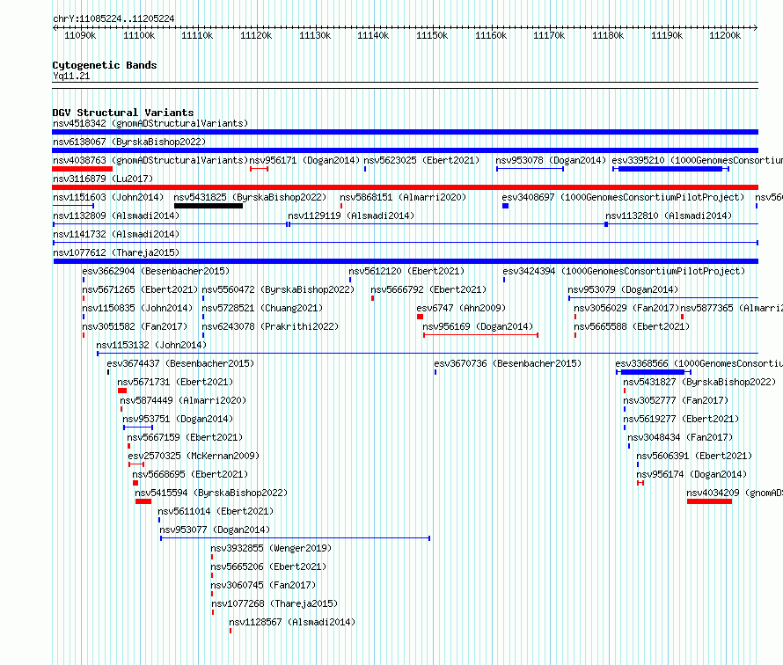Open nsv6138067 (ByrskaBishop2022) variant label
This screenshot has width=783, height=665.
[x=128, y=142]
